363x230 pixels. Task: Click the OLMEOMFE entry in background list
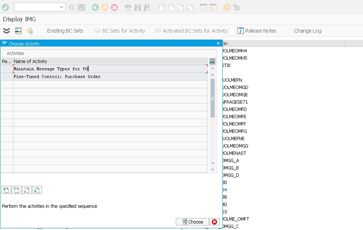pos(234,117)
